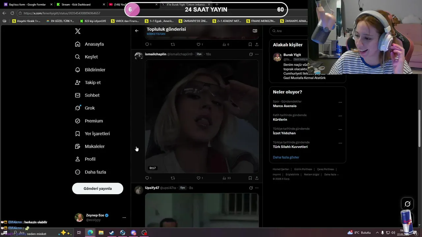Click Grok explain icon on Upsify47 post
The height and width of the screenshot is (237, 422).
coord(251,188)
